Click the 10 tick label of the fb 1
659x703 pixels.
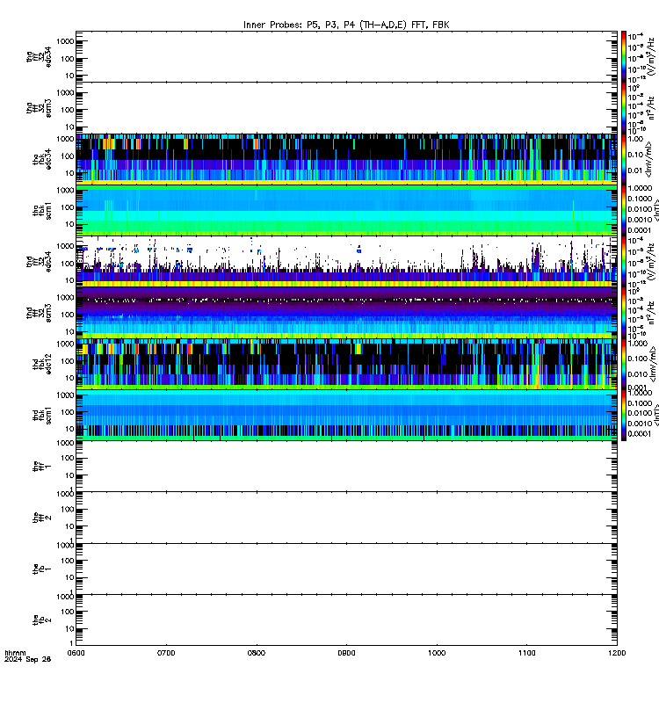pyautogui.click(x=69, y=578)
